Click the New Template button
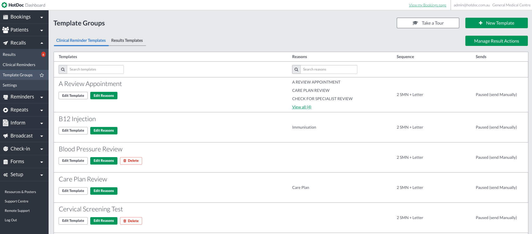The width and height of the screenshot is (532, 234). (496, 23)
